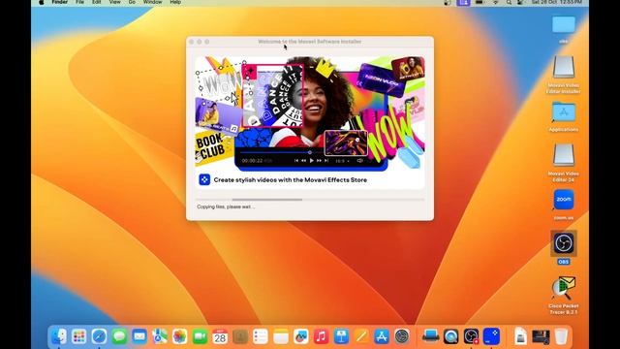This screenshot has height=349, width=620.
Task: Select the blue folder at desktop top
Action: (564, 24)
